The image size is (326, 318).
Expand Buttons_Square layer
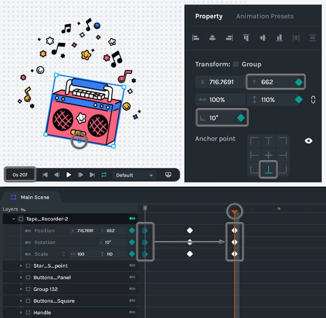coord(21,301)
